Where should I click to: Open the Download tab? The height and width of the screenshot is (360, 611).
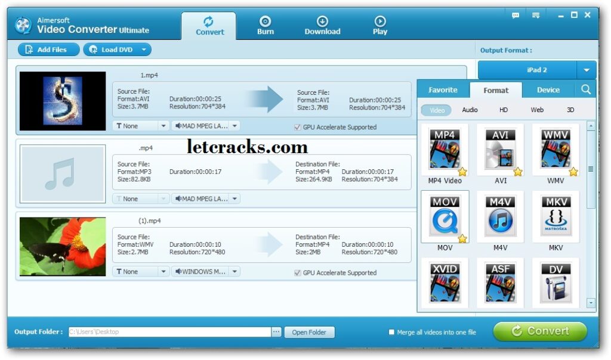(322, 26)
